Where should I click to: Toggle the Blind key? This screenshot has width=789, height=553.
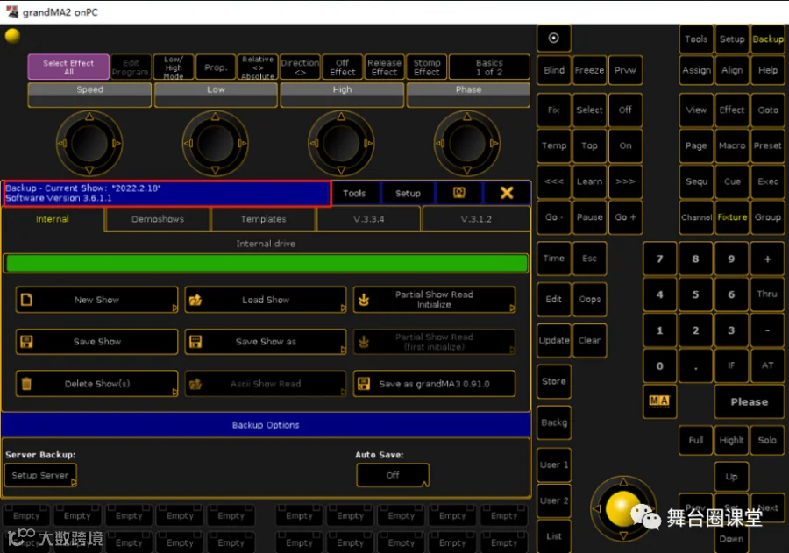click(x=553, y=70)
